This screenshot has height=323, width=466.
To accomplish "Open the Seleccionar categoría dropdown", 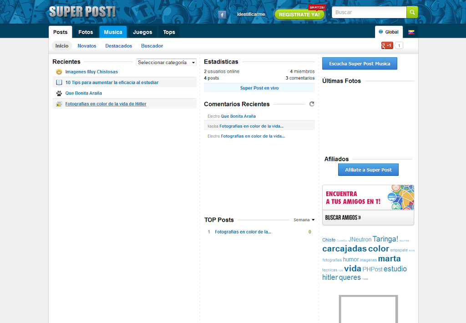I will tap(166, 63).
